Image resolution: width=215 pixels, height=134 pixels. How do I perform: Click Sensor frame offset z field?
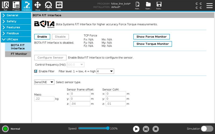[80, 104]
